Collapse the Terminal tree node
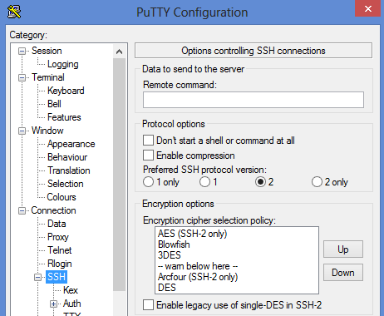 pos(22,77)
